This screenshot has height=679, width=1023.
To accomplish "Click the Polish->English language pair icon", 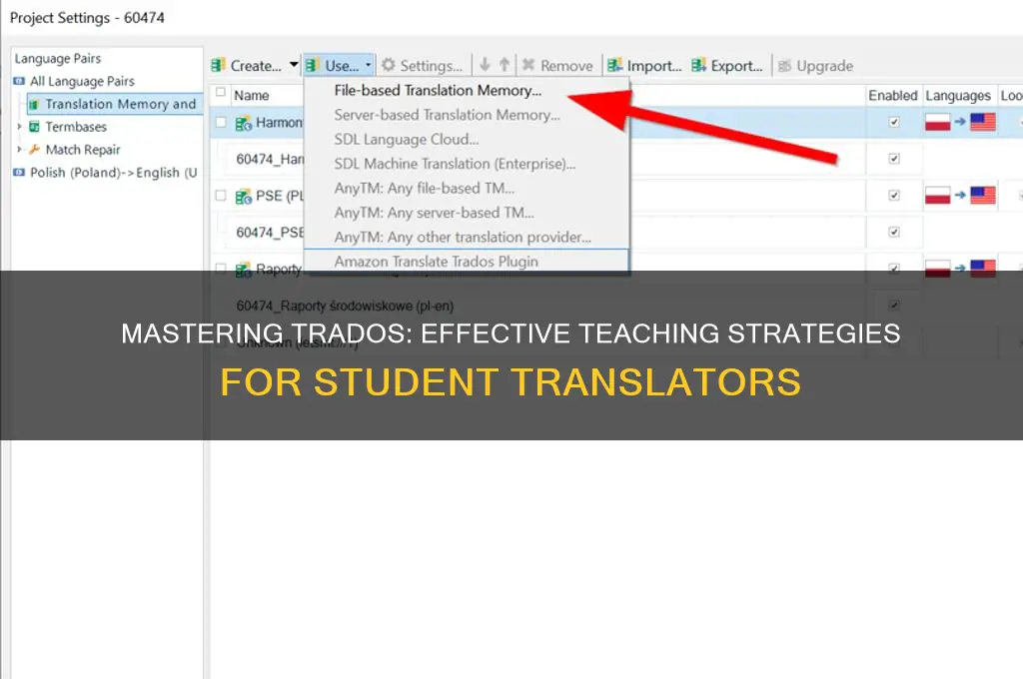I will click(x=20, y=172).
